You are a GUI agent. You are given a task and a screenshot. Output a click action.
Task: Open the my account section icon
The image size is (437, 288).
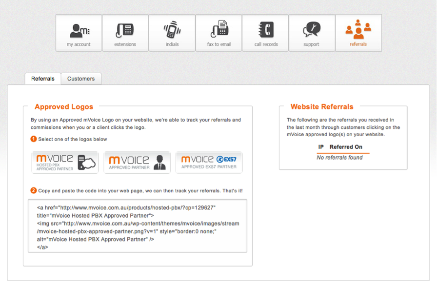[x=79, y=30]
